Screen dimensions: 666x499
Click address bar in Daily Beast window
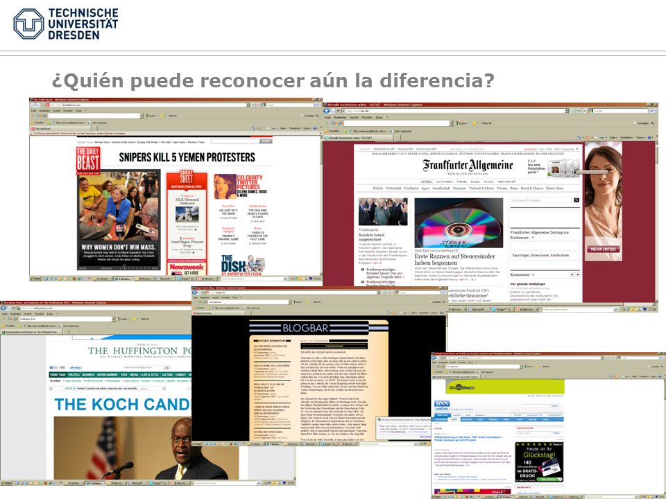pos(147,105)
